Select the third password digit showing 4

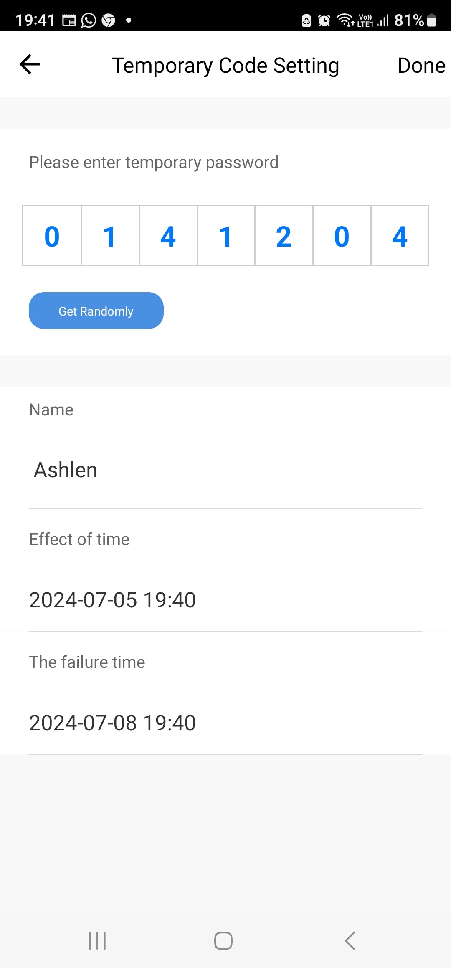coord(168,236)
